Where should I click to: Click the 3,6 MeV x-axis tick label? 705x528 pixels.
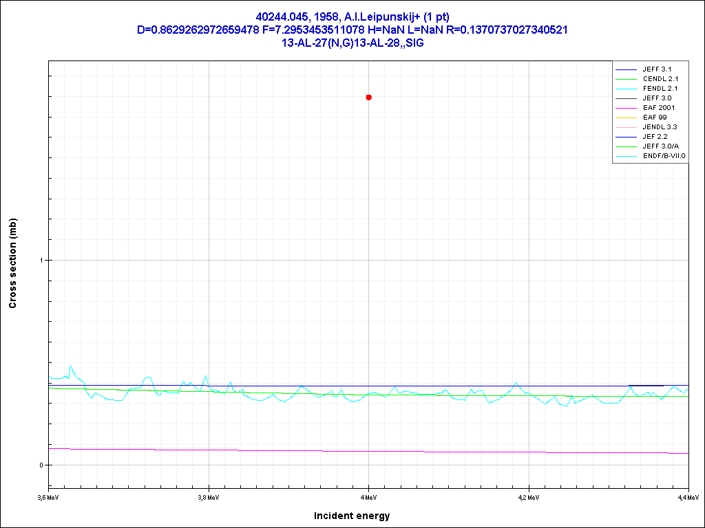[49, 496]
